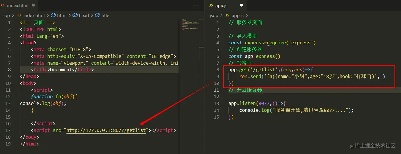Image resolution: width=401 pixels, height=154 pixels.
Task: Open index.html breadcrumb dropdown
Action: (34, 15)
